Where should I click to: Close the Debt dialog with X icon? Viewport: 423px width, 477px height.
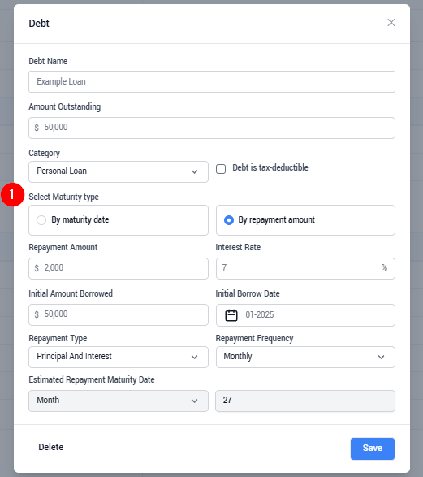[x=391, y=23]
